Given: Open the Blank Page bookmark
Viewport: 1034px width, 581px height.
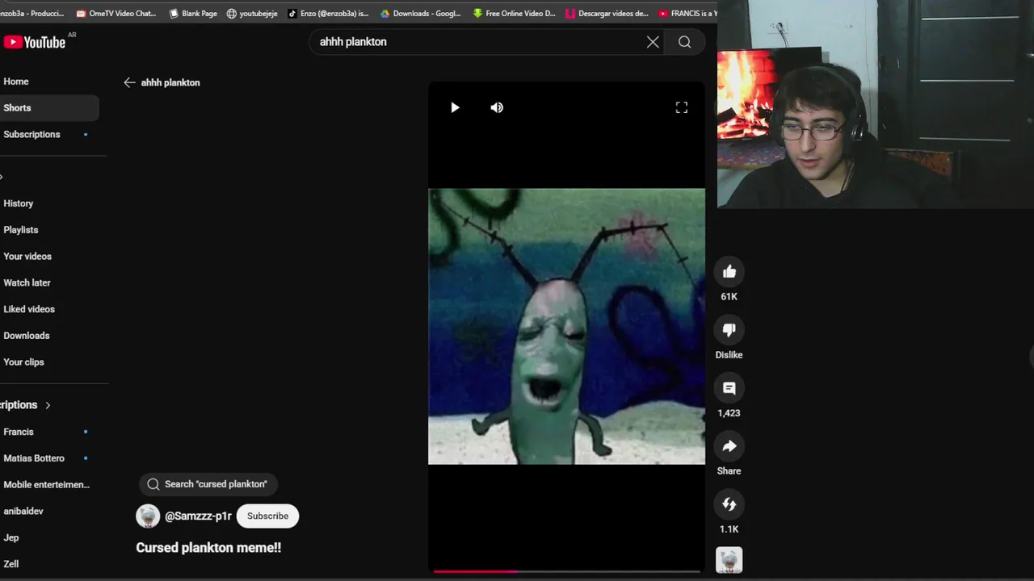Looking at the screenshot, I should point(193,13).
